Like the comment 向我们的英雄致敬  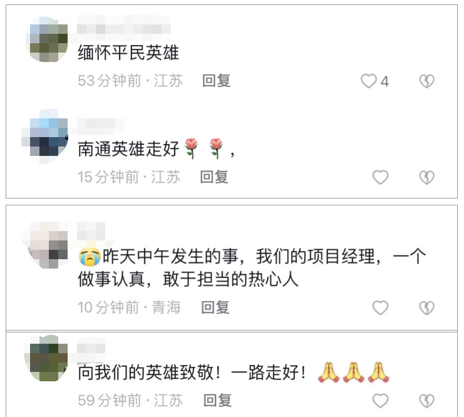[x=380, y=401]
